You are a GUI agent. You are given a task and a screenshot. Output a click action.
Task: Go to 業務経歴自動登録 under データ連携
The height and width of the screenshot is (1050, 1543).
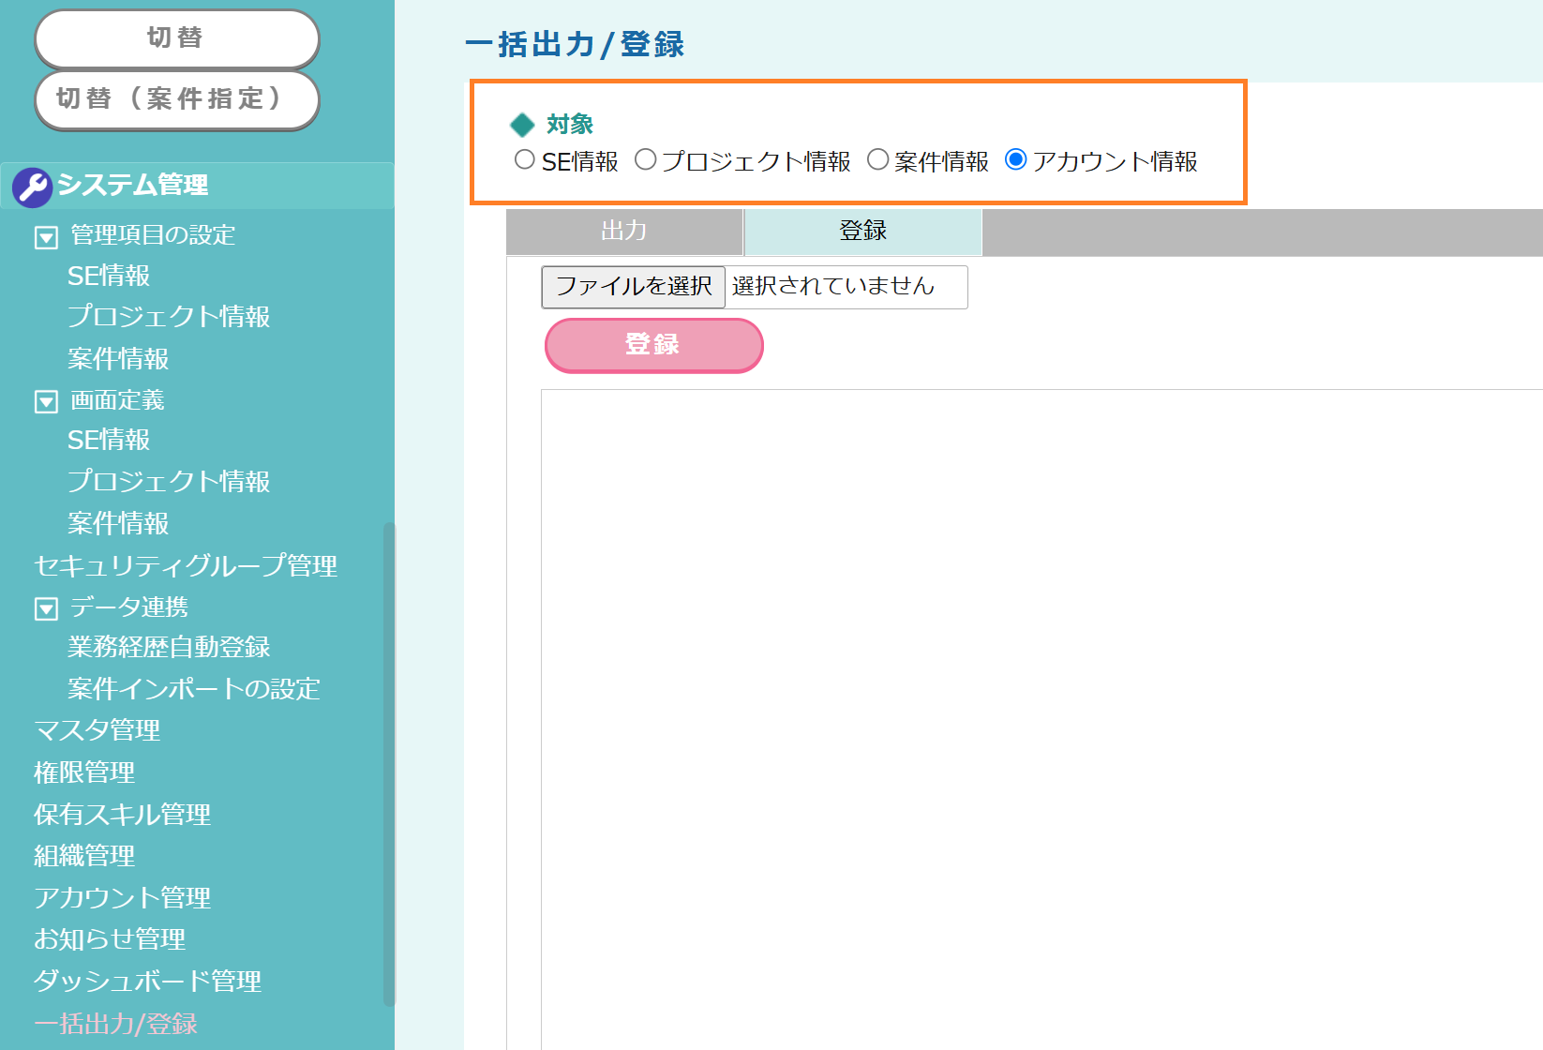(169, 647)
